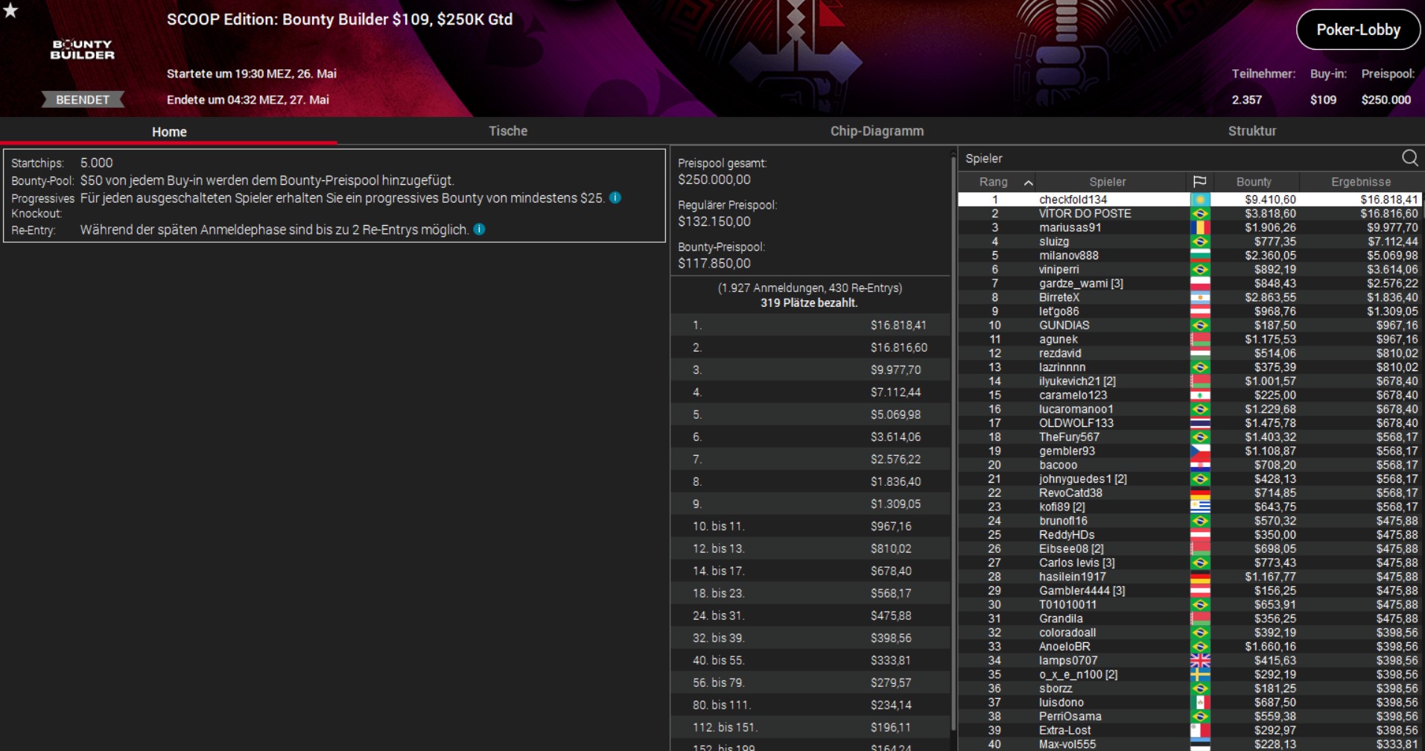
Task: Click the Bounty Builder logo
Action: pyautogui.click(x=83, y=49)
